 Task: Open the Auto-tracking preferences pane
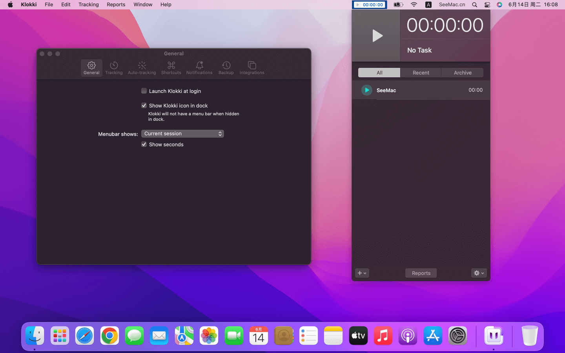tap(142, 67)
